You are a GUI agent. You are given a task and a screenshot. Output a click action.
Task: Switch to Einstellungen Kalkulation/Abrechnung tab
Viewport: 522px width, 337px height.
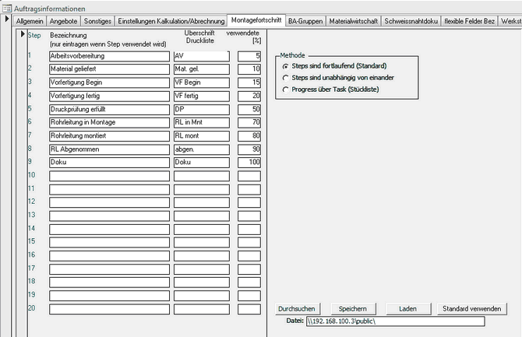click(x=171, y=20)
